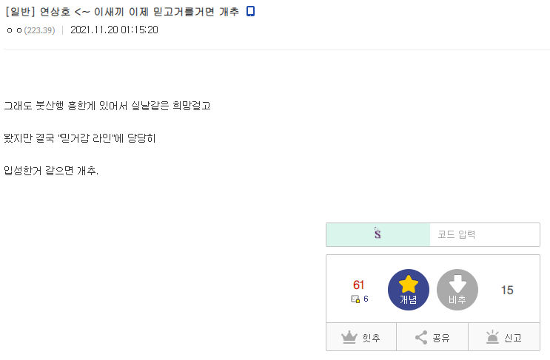Click the red upvote count 61

click(359, 285)
